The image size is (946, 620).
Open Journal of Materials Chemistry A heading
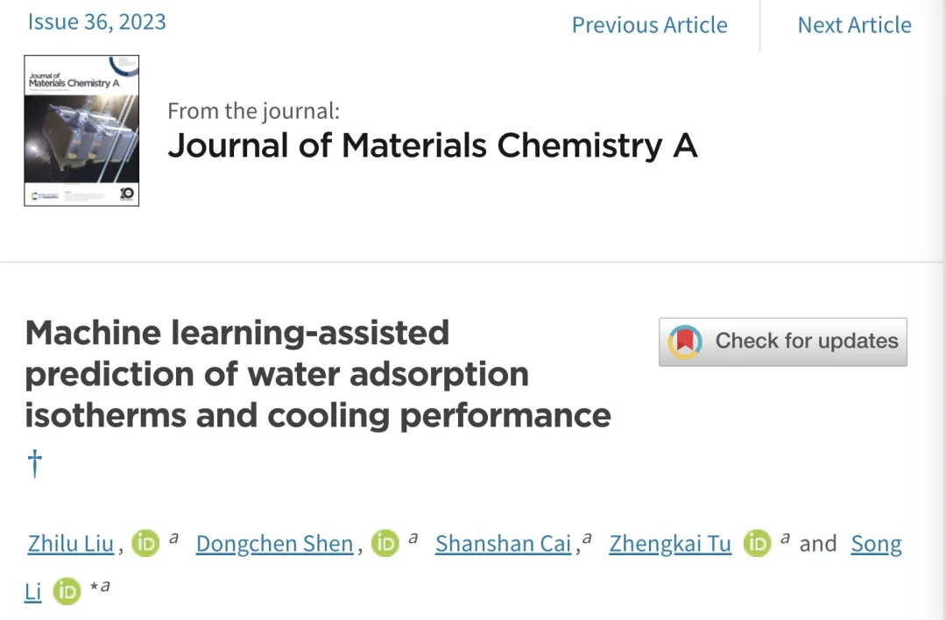pos(433,145)
